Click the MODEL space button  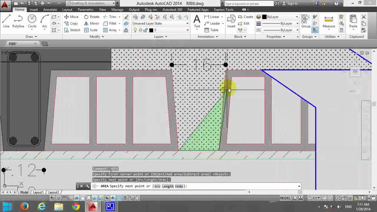[285, 198]
